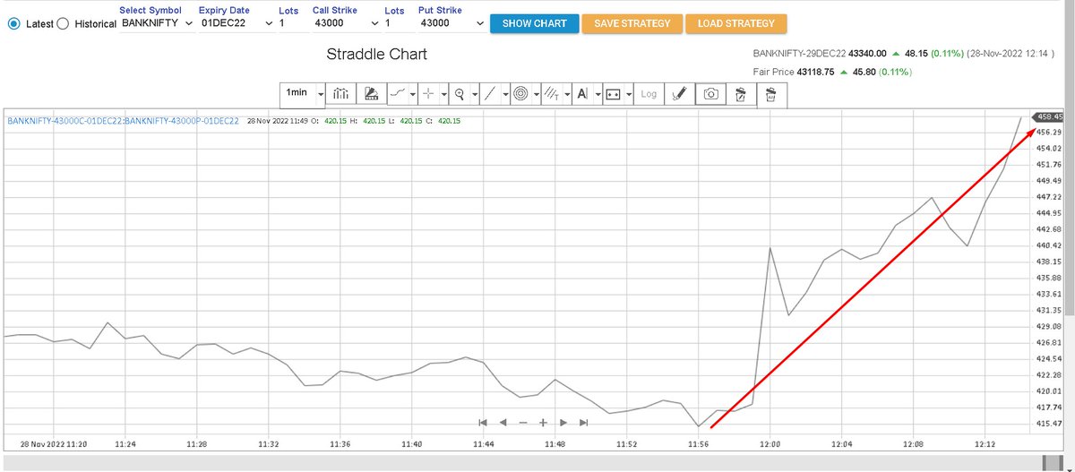
Task: Open the compare/bars chart icon
Action: pos(340,93)
